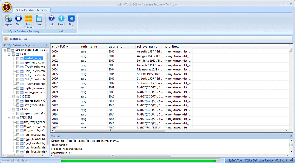Viewport: 295px width, 163px height.
Task: Click the About info icon
Action: pyautogui.click(x=61, y=20)
